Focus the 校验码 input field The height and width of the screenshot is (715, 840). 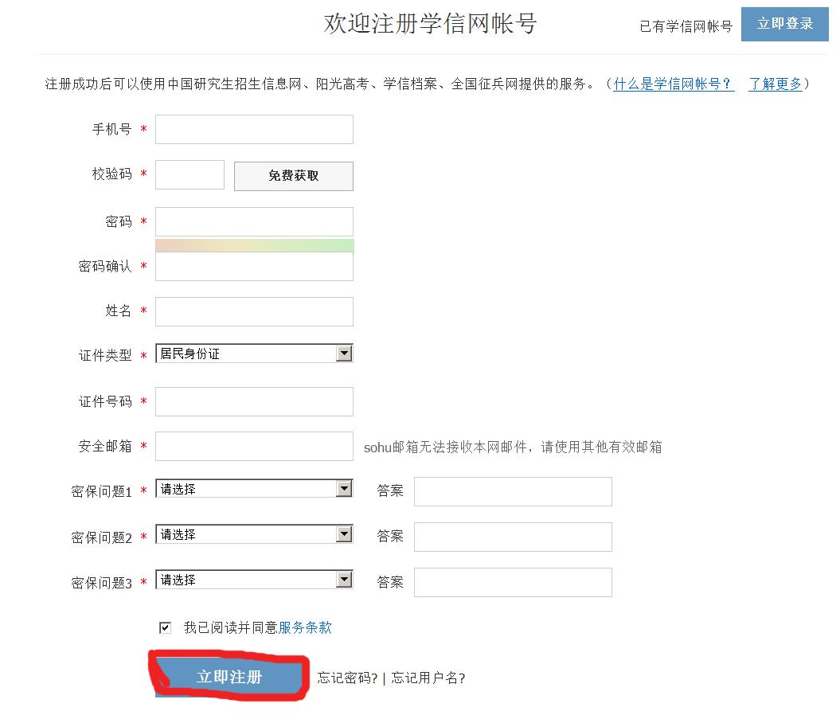pyautogui.click(x=189, y=174)
